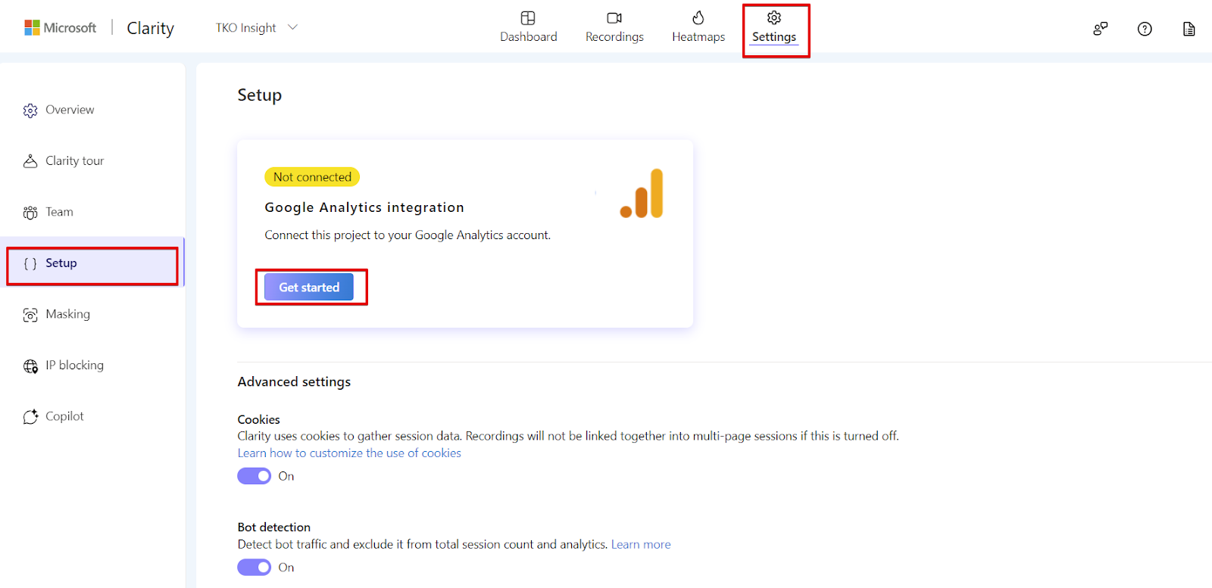The image size is (1212, 588).
Task: Click the 'Advanced settings' heading
Action: (x=294, y=382)
